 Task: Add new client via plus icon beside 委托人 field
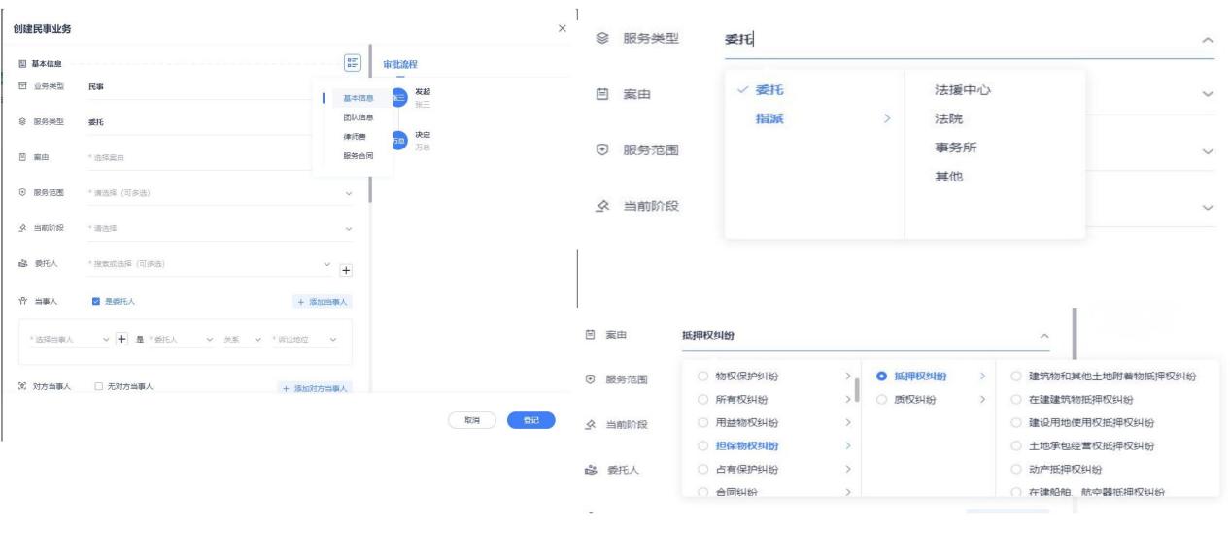click(345, 270)
